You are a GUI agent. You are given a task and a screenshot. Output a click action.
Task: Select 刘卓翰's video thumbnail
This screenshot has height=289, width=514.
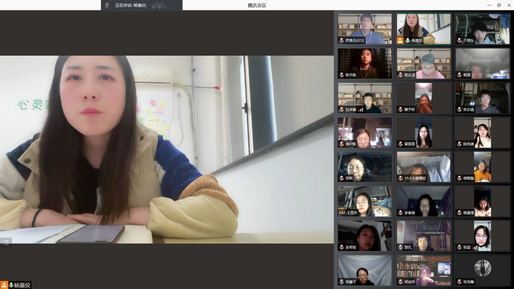pyautogui.click(x=365, y=97)
